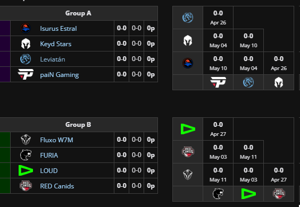The width and height of the screenshot is (300, 207).
Task: Click FURIA logo below Group B matrix
Action: point(218,194)
